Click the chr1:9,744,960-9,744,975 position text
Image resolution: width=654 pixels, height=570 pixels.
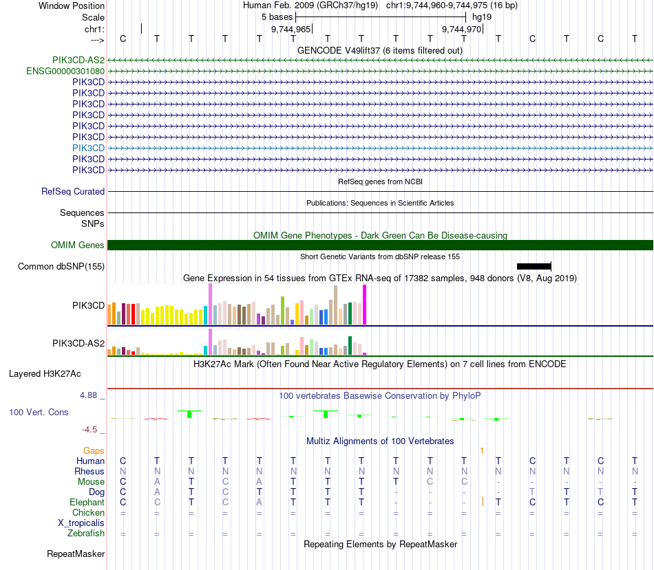pos(452,6)
